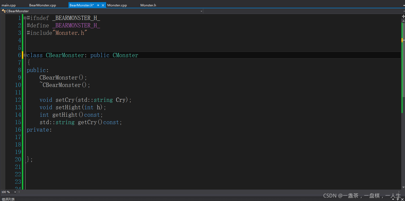Click line number 20 in the gutter

point(18,160)
